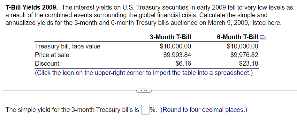Select the $9,976.82 price at sale value
Viewport: 297px width, 139px height.
(244, 55)
